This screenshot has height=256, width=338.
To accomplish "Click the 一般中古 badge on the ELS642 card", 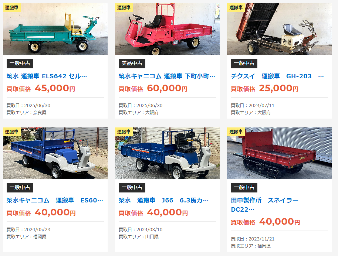I will (20, 63).
